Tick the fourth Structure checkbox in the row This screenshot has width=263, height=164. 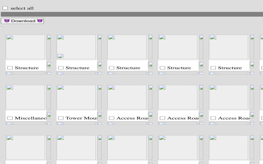point(162,68)
